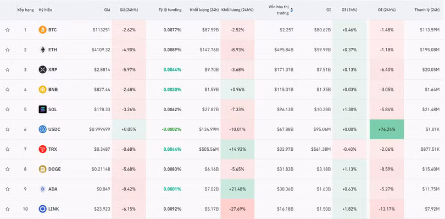This screenshot has height=219, width=445.
Task: Click USDC funding rate -0.0002%
Action: tap(171, 129)
